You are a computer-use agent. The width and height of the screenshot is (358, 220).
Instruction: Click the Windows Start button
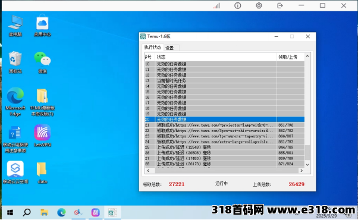[10, 213]
